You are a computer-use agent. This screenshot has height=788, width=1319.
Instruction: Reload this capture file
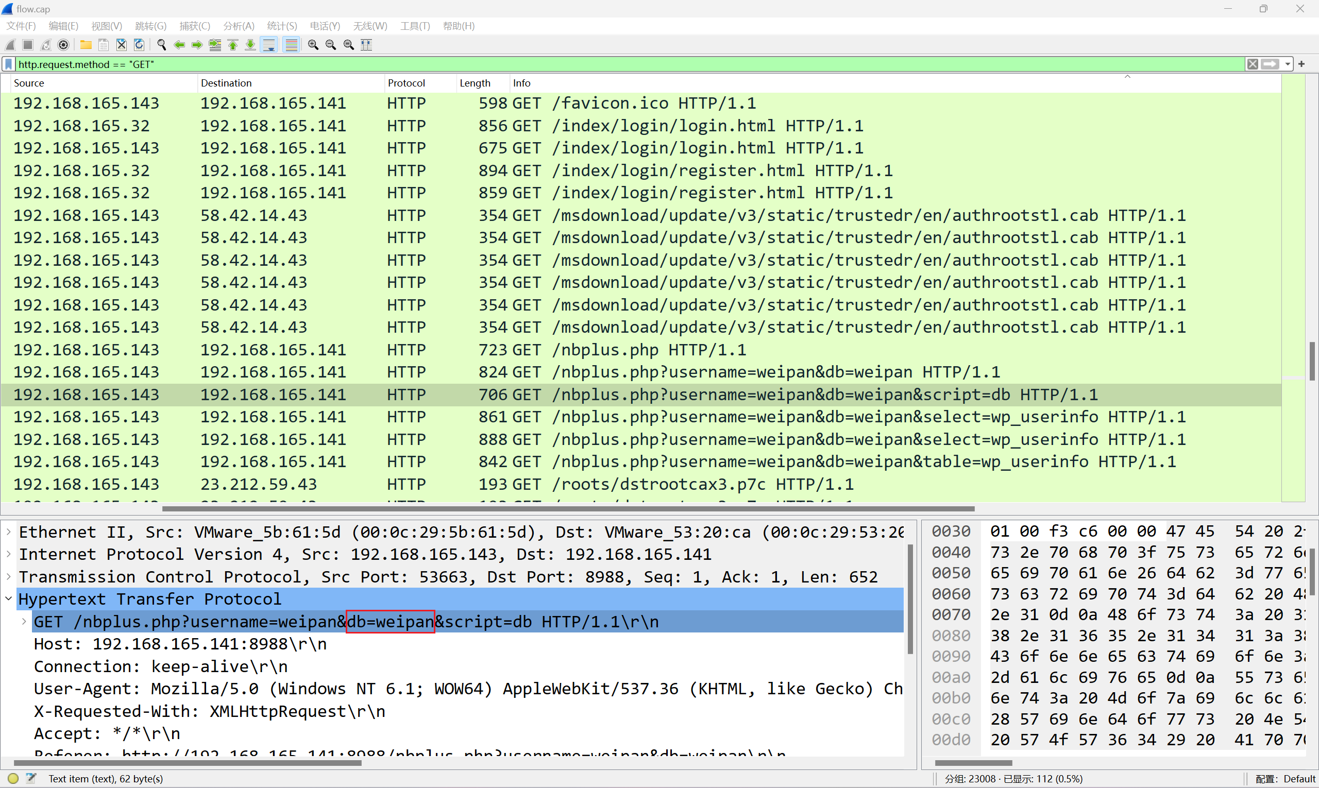pyautogui.click(x=139, y=45)
